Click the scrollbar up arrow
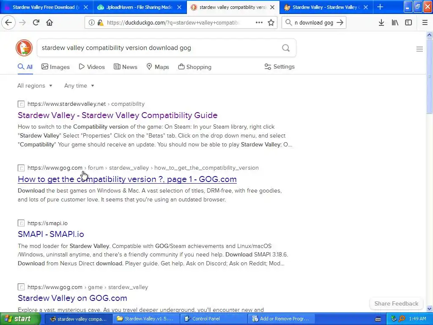The height and width of the screenshot is (325, 433). coord(429,35)
